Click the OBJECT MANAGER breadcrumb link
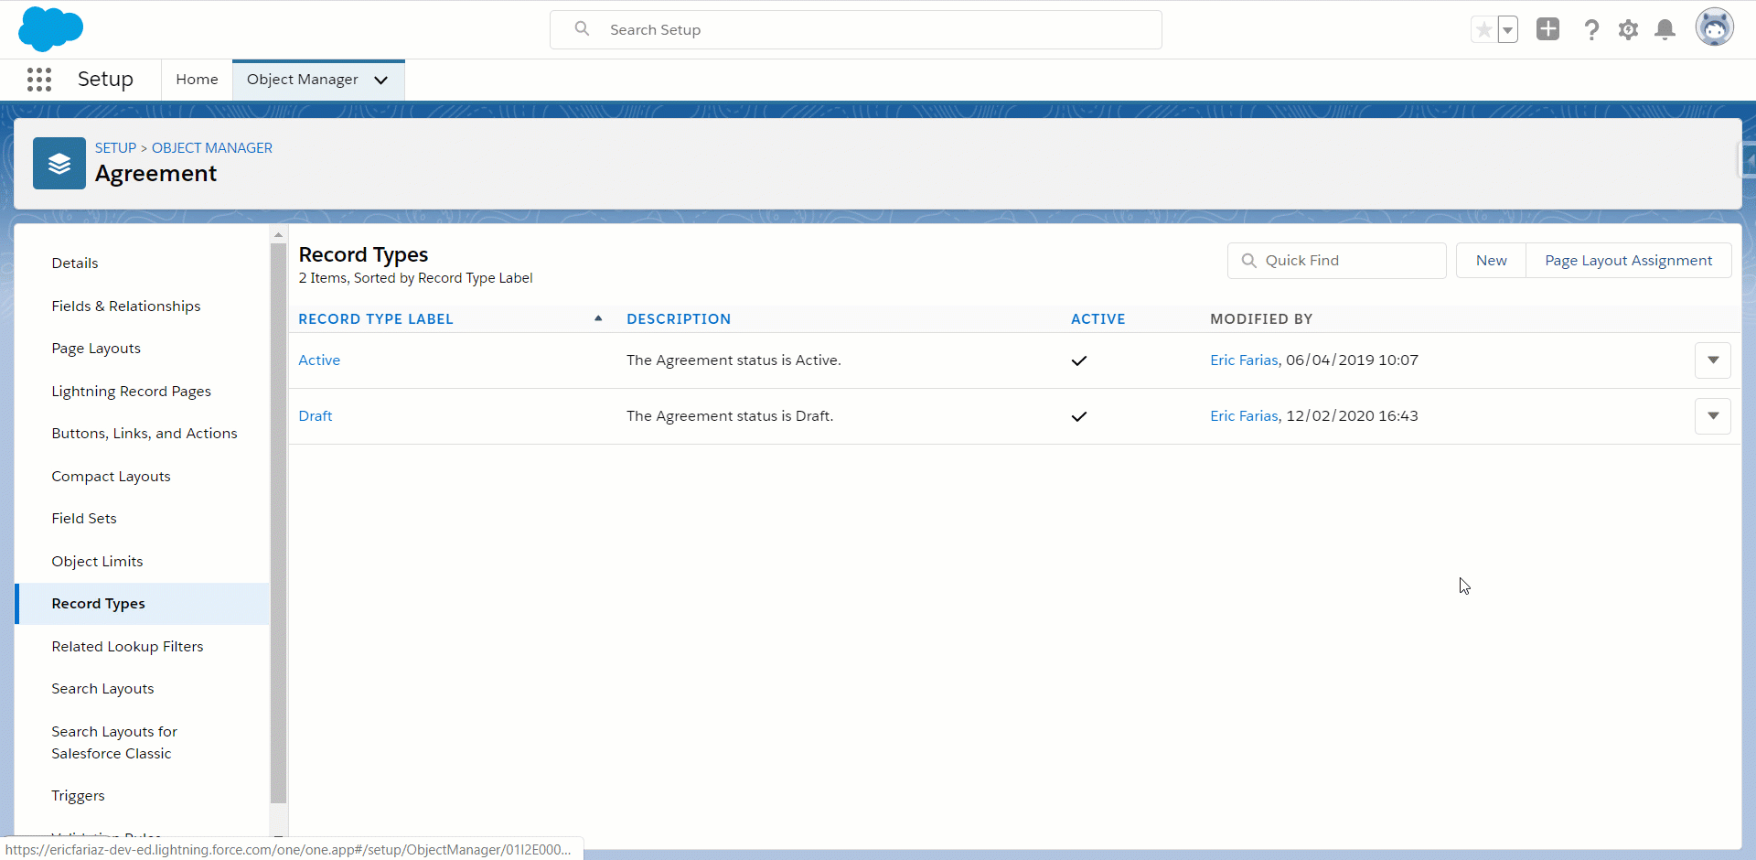Viewport: 1756px width, 860px height. (212, 148)
